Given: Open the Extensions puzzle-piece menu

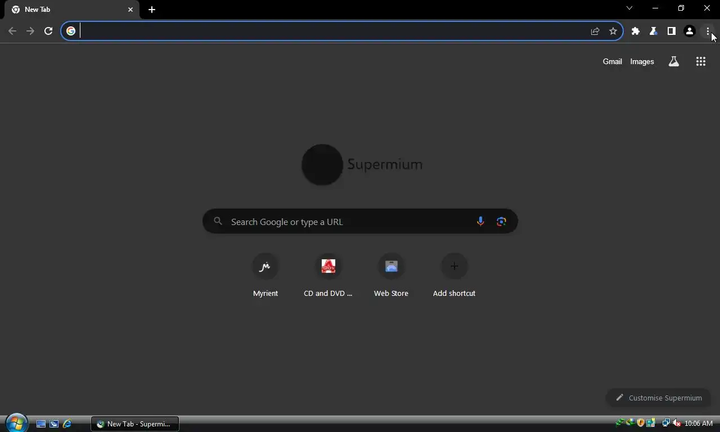Looking at the screenshot, I should point(636,31).
